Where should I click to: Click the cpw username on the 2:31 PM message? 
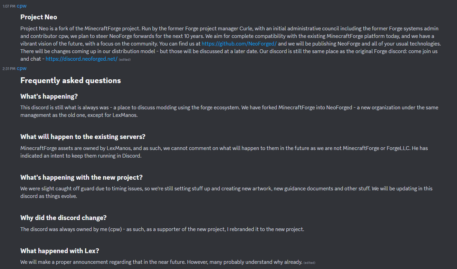[21, 69]
